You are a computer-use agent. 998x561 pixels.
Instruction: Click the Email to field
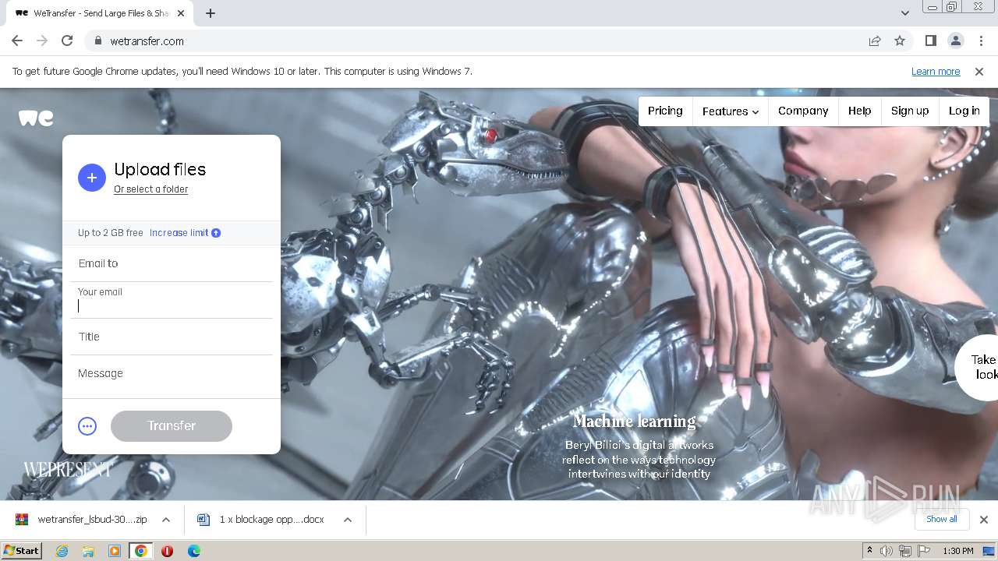(172, 263)
